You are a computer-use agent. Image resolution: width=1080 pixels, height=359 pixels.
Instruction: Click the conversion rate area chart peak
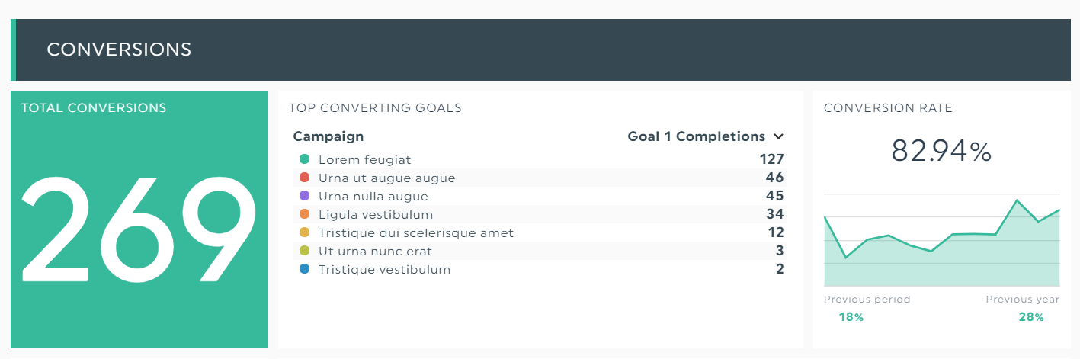1017,200
